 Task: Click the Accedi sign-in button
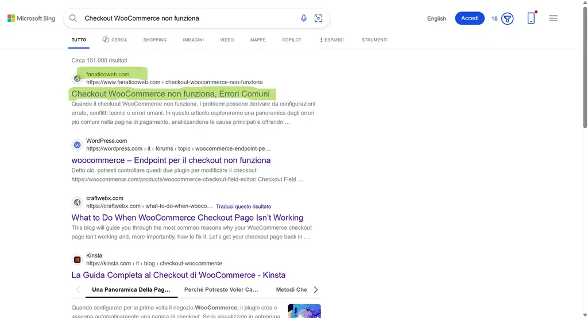pyautogui.click(x=469, y=18)
